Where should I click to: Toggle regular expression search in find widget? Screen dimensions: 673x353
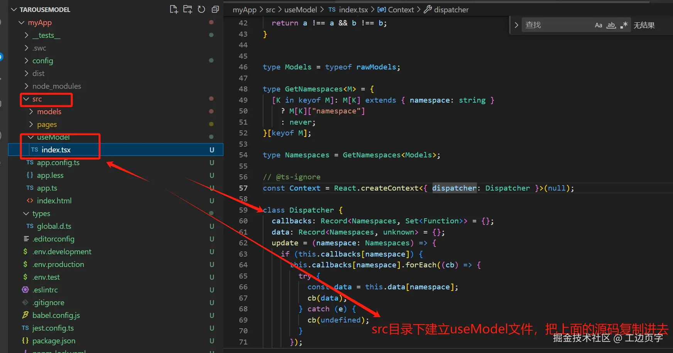pyautogui.click(x=624, y=25)
